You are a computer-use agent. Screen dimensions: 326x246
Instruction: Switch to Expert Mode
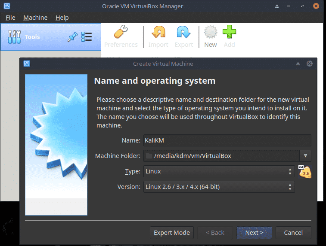pos(172,233)
